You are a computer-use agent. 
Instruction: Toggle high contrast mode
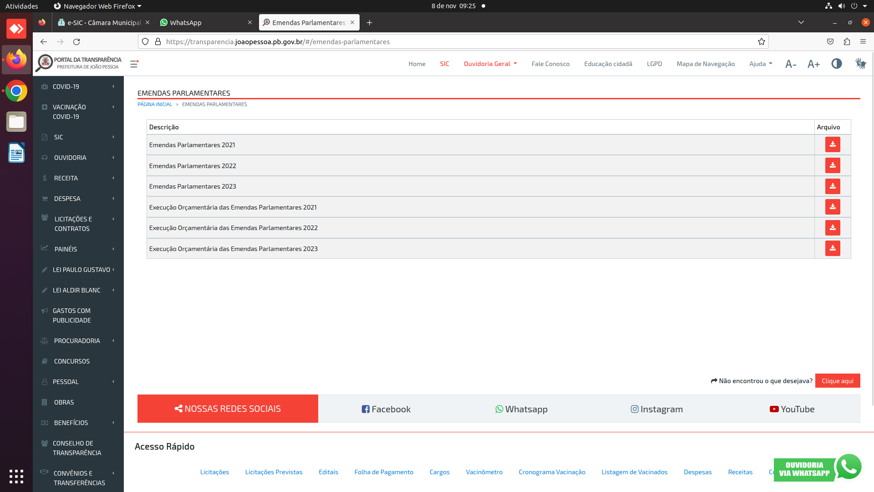click(x=837, y=64)
